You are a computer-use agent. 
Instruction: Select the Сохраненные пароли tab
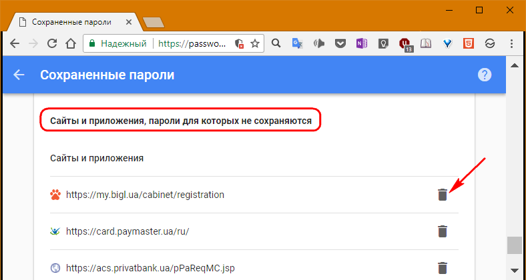click(71, 23)
